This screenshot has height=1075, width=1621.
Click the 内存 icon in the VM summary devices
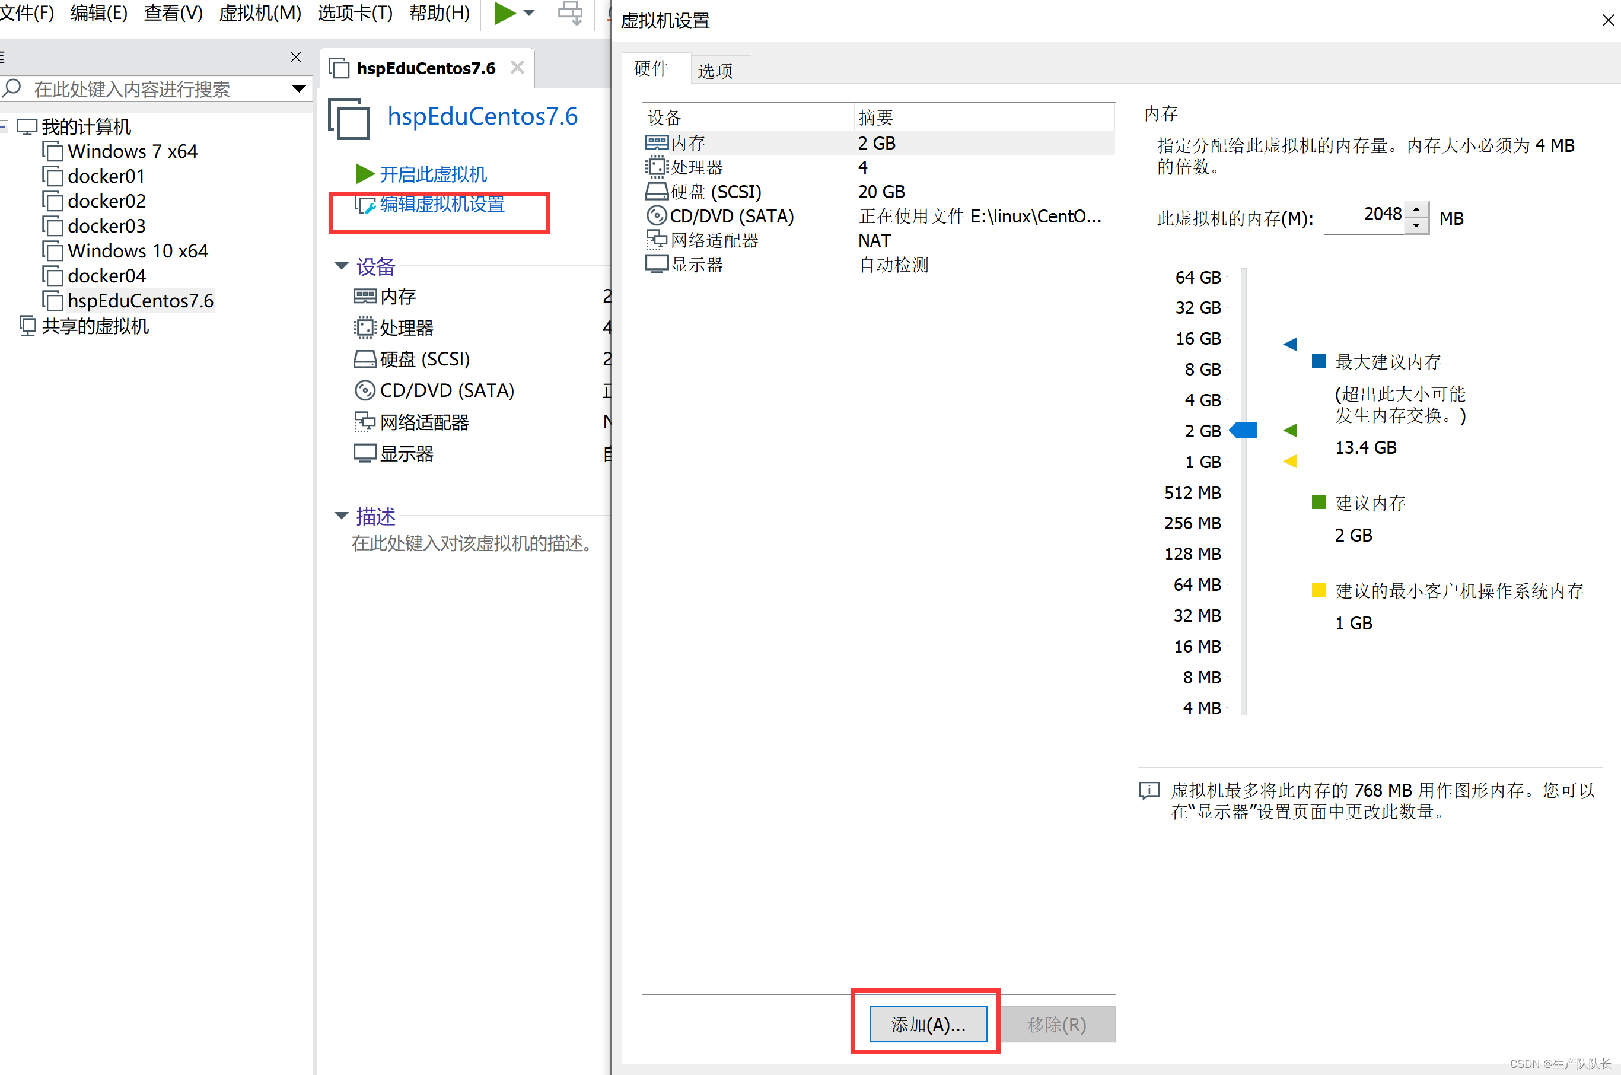pos(365,296)
